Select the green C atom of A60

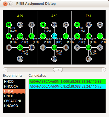(66, 36)
